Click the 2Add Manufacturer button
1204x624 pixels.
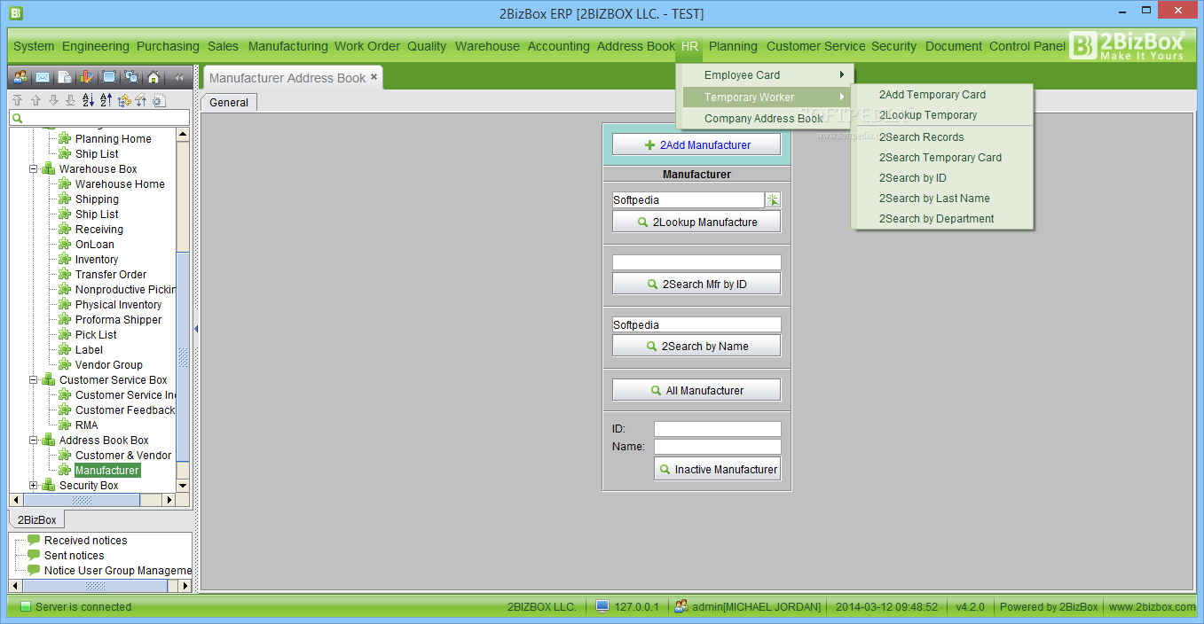pyautogui.click(x=696, y=144)
